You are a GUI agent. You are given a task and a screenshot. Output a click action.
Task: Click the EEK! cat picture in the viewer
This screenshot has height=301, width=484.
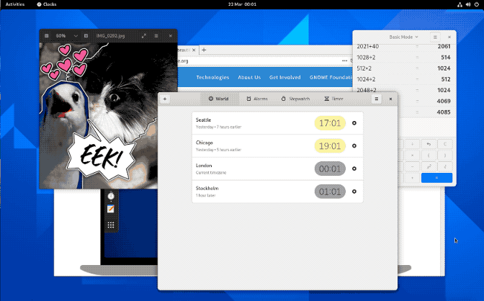click(108, 115)
